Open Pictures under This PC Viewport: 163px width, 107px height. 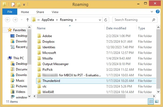pyautogui.click(x=19, y=86)
